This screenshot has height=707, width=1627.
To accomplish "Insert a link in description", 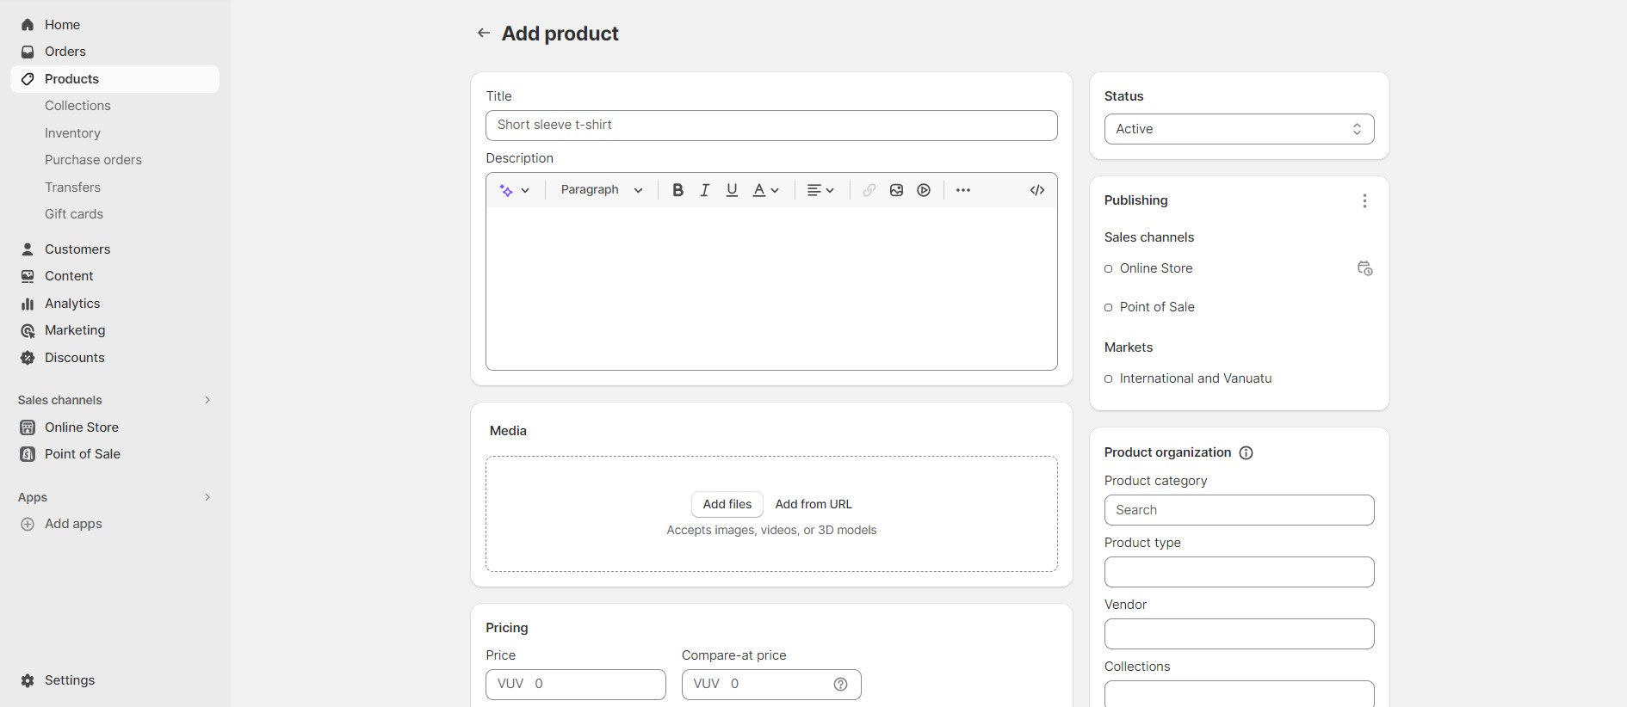I will [869, 190].
